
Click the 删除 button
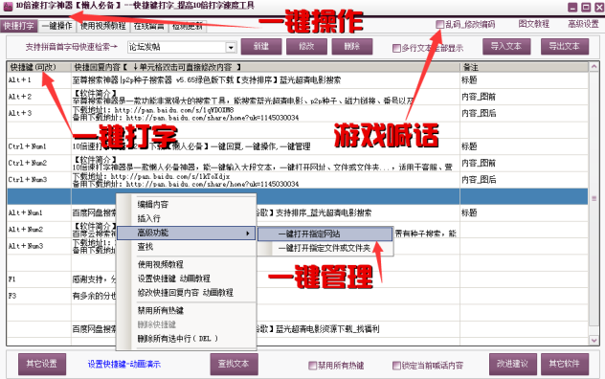(x=352, y=47)
